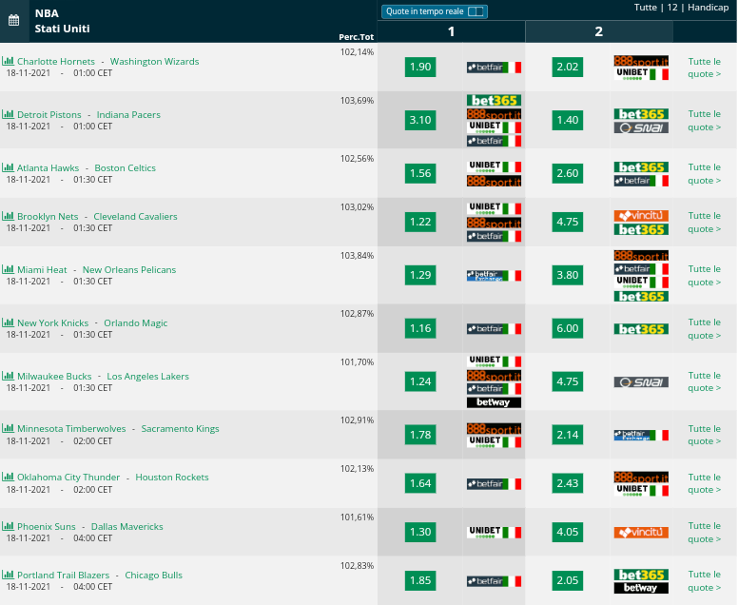Screen dimensions: 738x605
Task: Open vincitu logo in Cleveland Cavaliers odds
Action: [641, 216]
